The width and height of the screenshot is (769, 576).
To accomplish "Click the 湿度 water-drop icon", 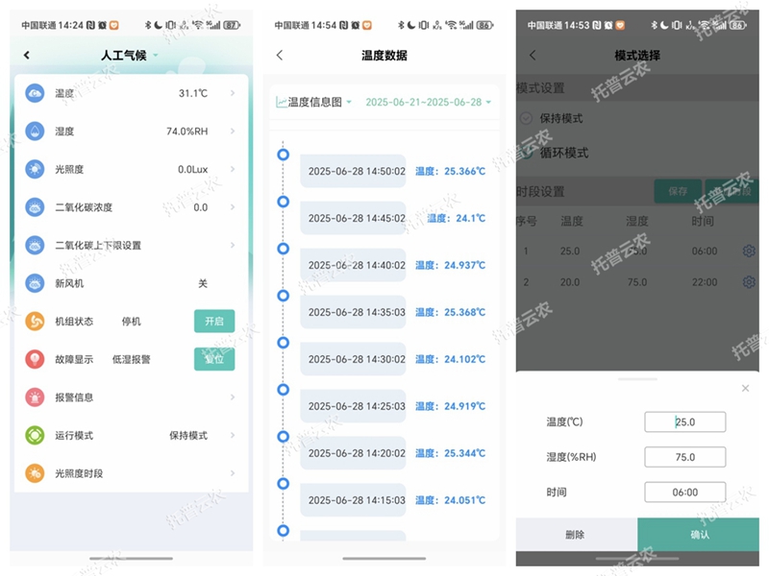I will pyautogui.click(x=36, y=132).
